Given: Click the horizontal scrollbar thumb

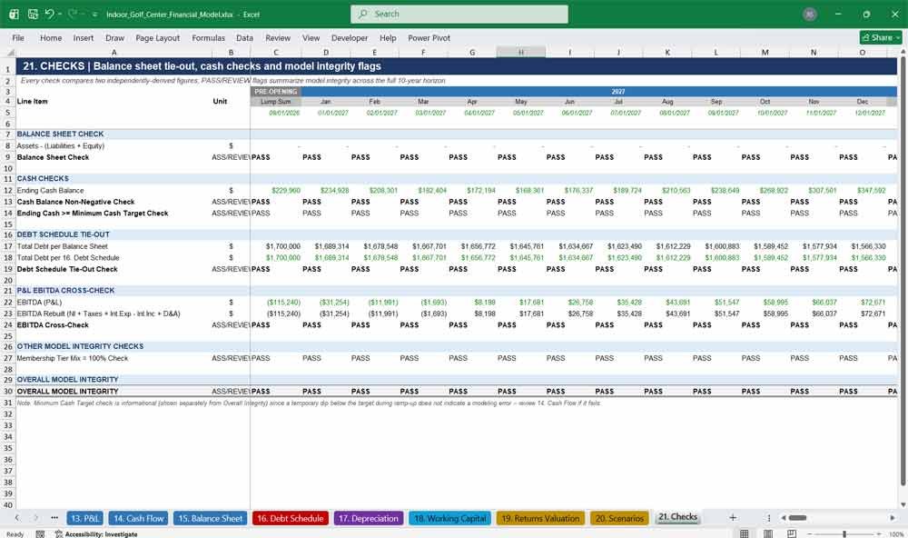Looking at the screenshot, I should point(797,518).
